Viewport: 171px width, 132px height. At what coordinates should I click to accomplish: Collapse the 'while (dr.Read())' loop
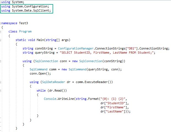pyautogui.click(x=1, y=91)
